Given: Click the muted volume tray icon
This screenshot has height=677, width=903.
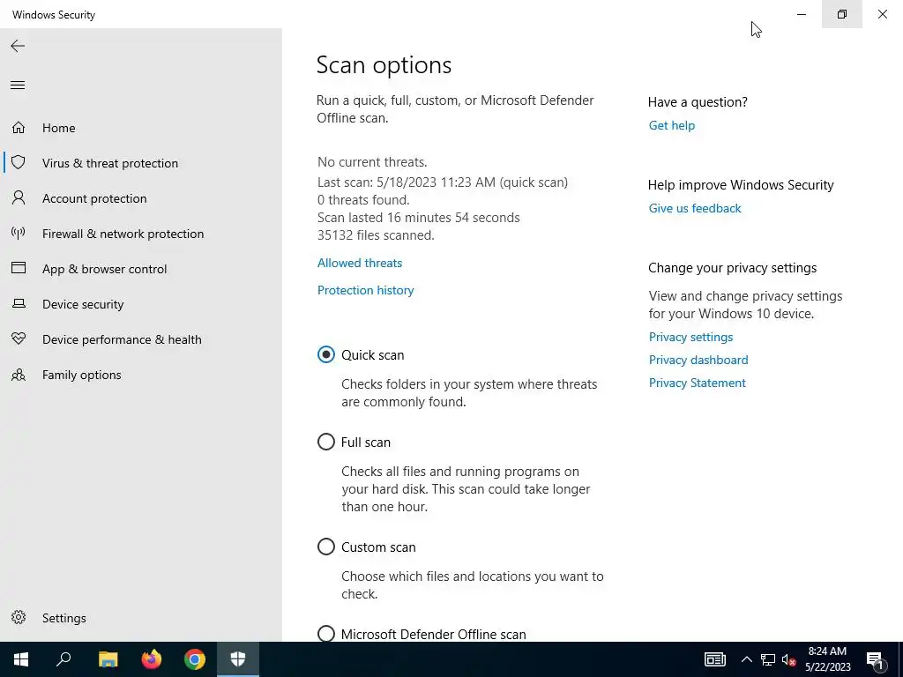Looking at the screenshot, I should tap(788, 659).
